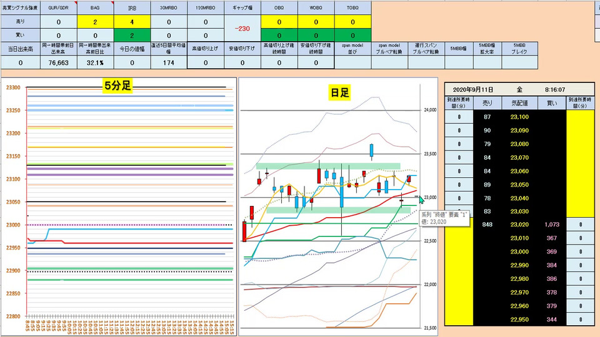Viewport: 600px width, 337px height.
Task: Click quote price 22,950
Action: [519, 320]
